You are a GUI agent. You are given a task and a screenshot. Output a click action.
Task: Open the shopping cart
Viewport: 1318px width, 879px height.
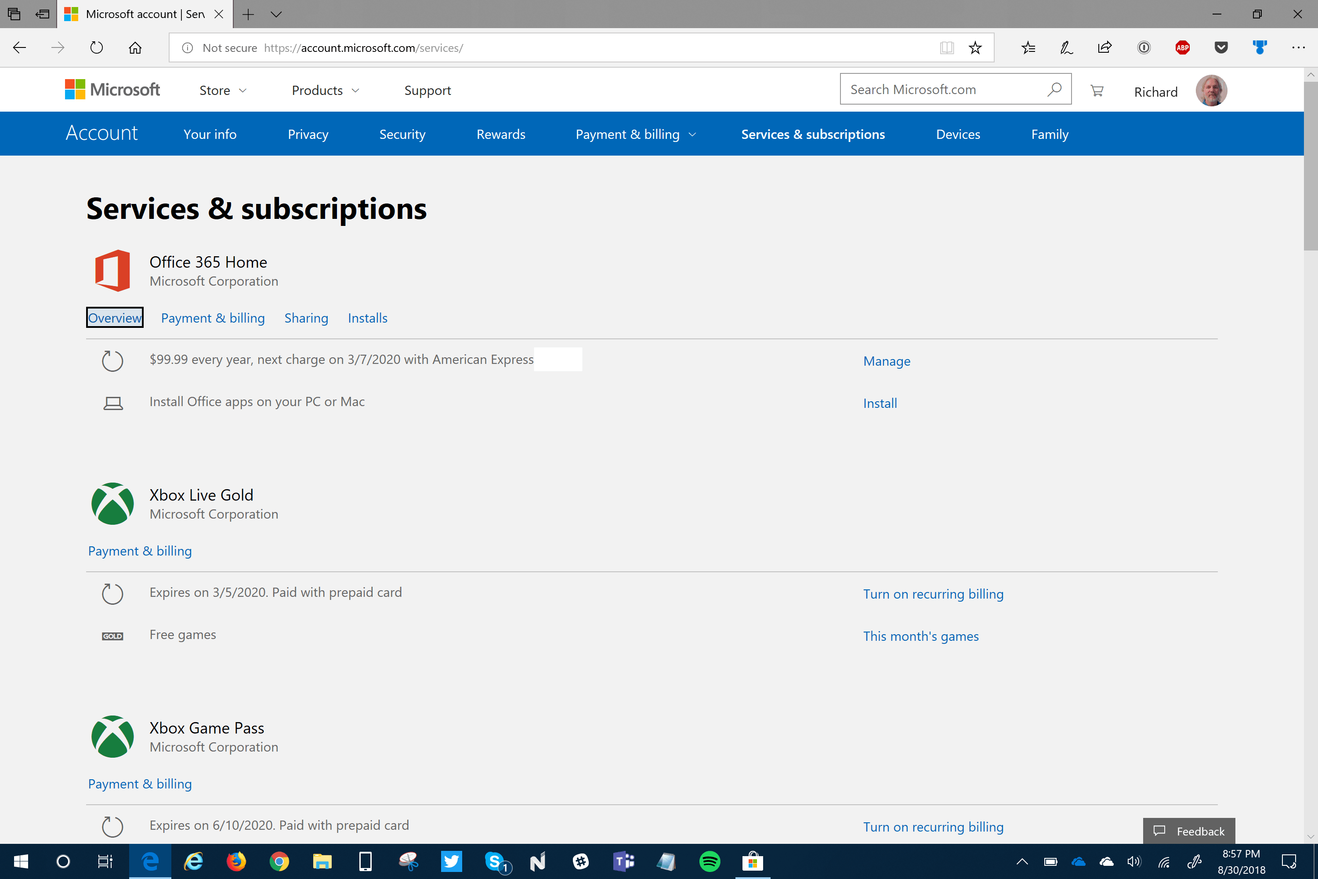coord(1097,90)
